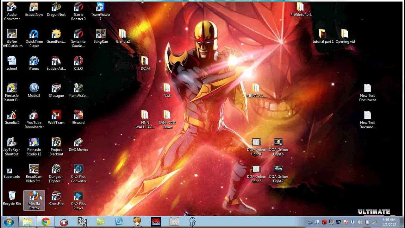Open the Action Center flag icon

pyautogui.click(x=346, y=222)
